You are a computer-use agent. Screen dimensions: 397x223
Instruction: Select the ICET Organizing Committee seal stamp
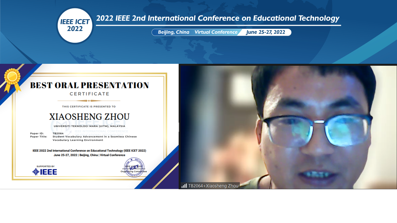135,167
